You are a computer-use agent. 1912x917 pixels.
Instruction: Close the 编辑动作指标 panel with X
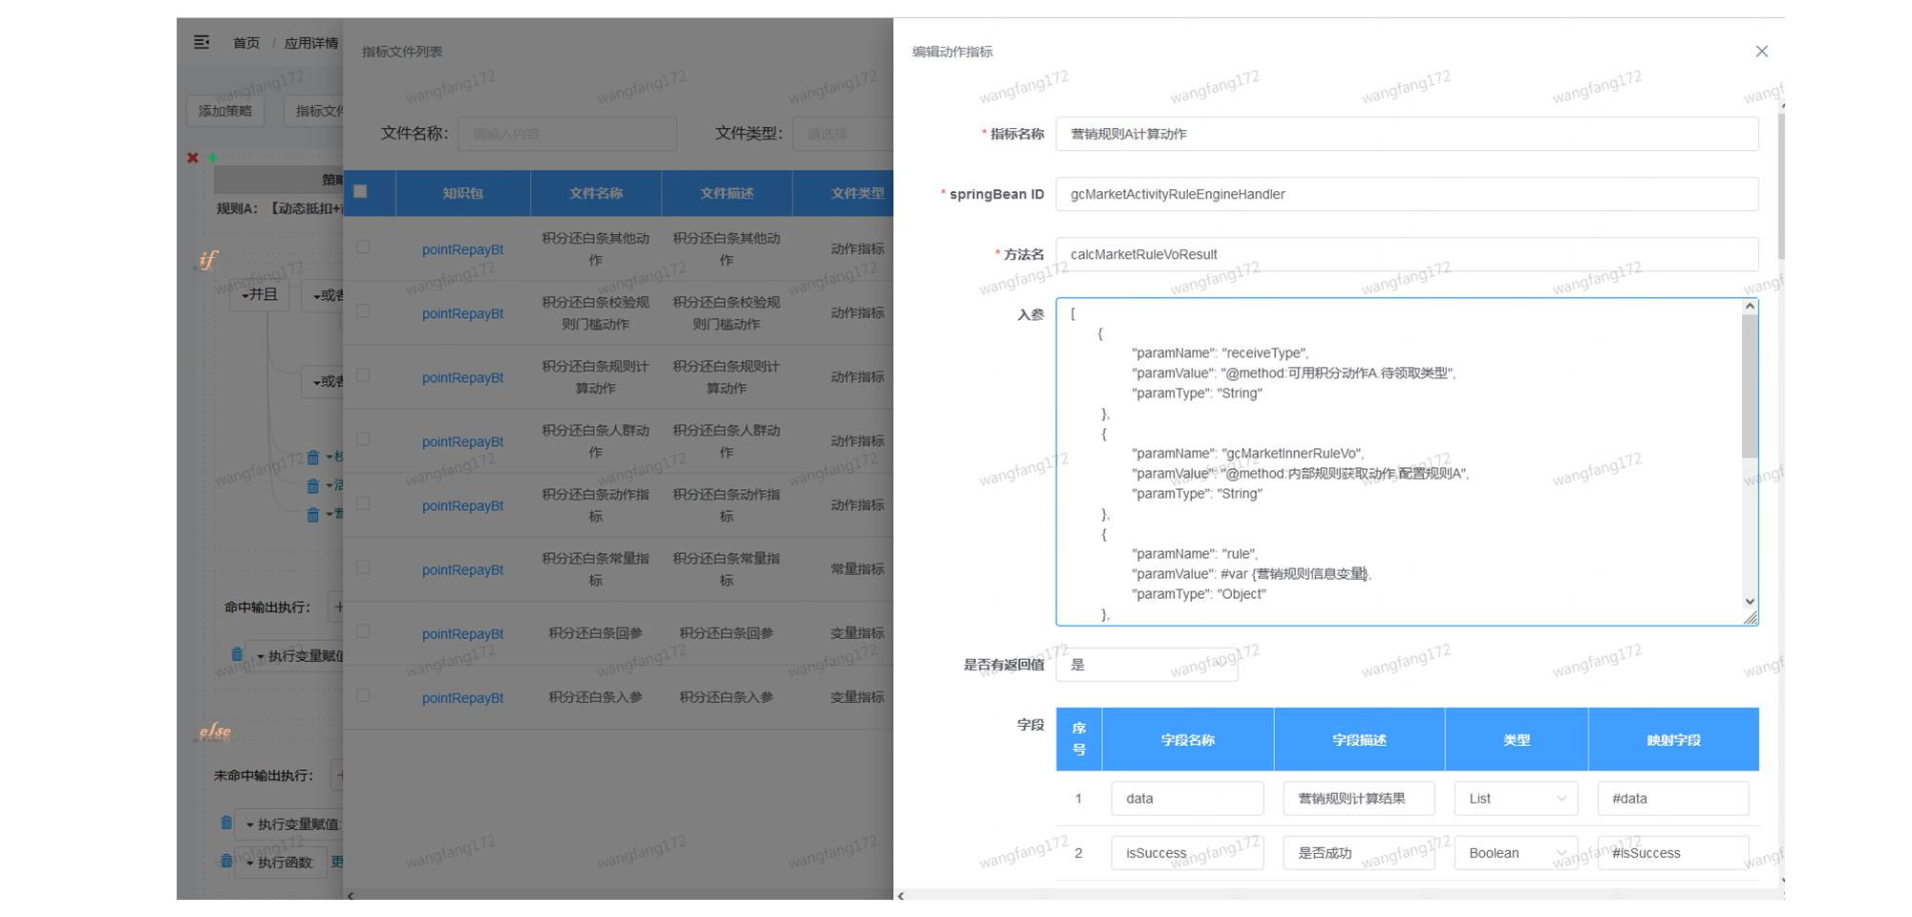click(1761, 52)
